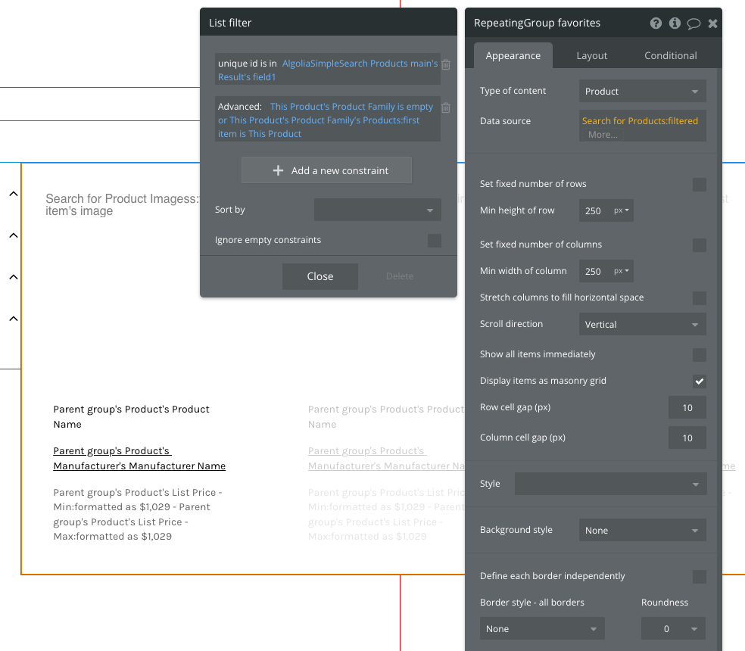
Task: Toggle Ignore empty constraints checkbox
Action: click(x=435, y=241)
